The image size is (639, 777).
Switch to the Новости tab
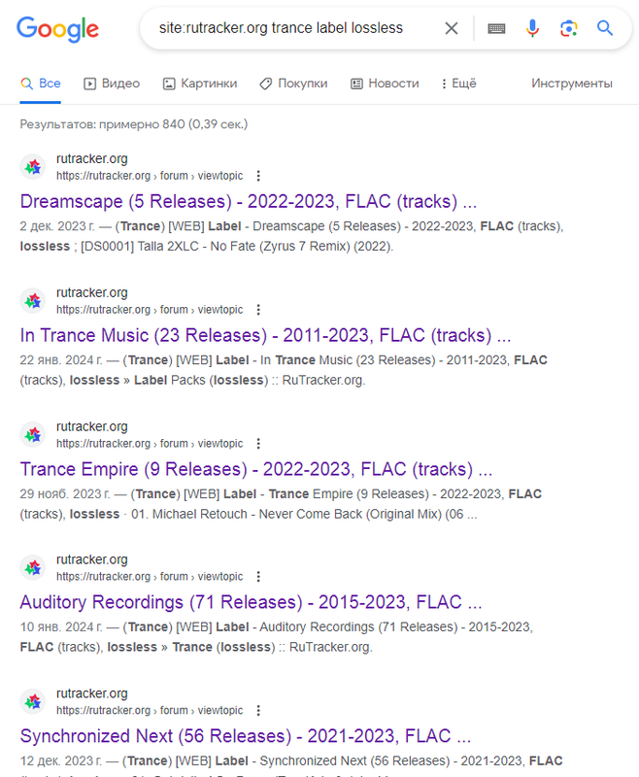(385, 84)
